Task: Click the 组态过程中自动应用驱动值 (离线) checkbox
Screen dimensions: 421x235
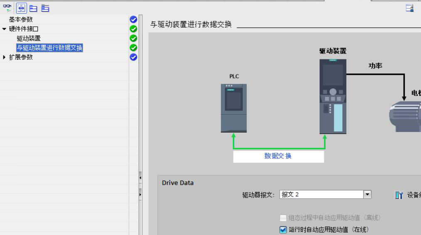Action: [283, 218]
